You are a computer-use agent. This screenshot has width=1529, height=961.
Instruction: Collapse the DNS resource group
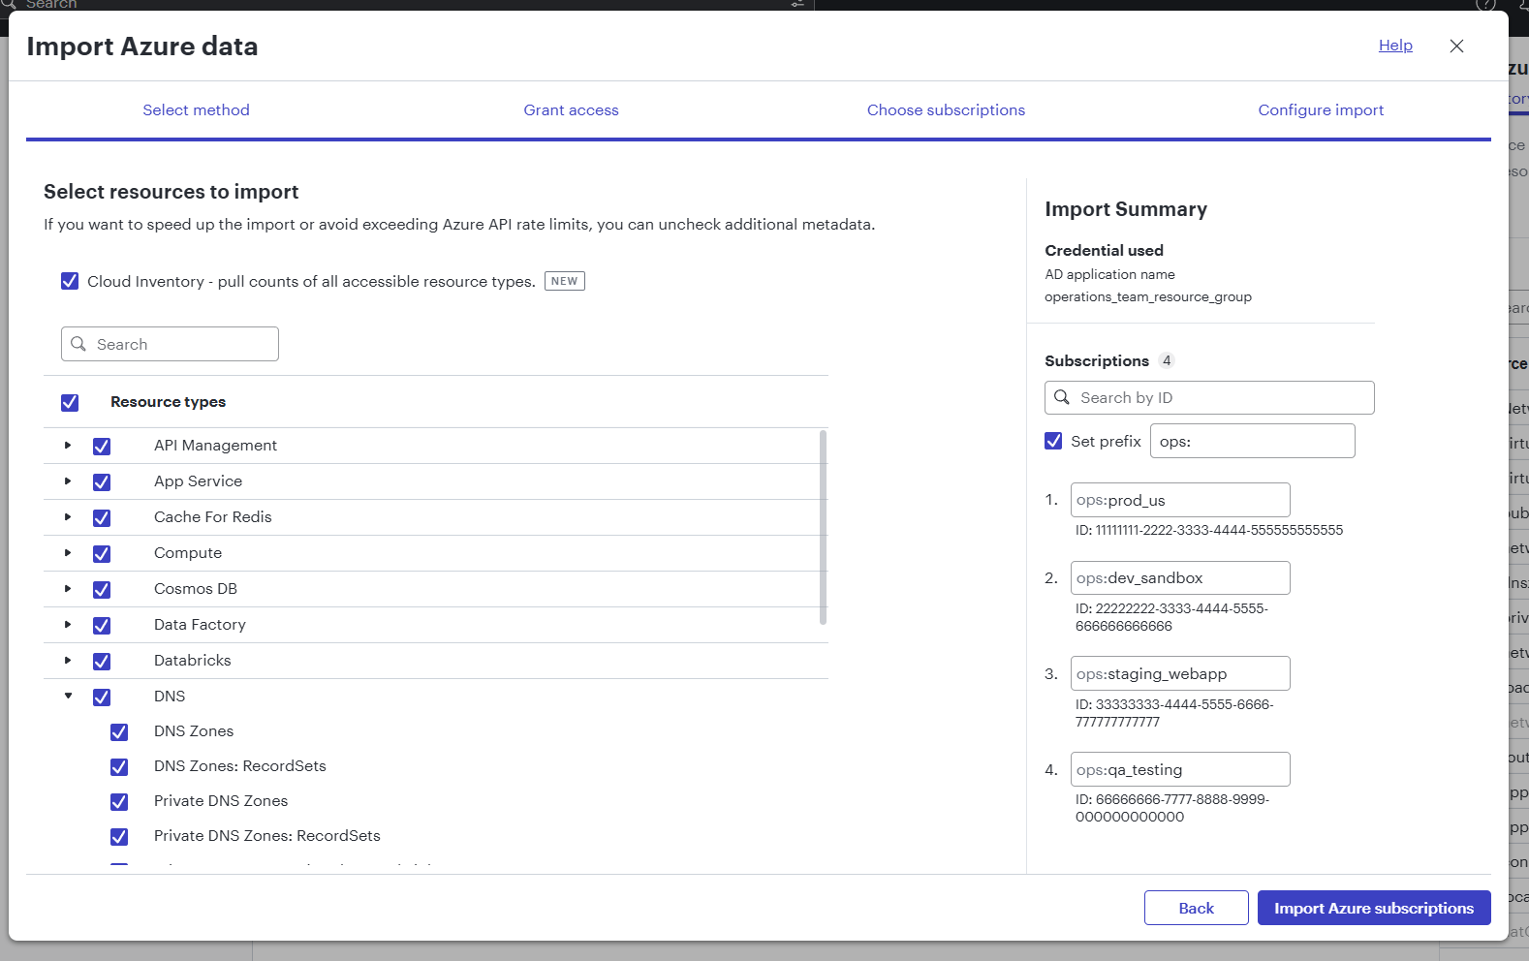(68, 696)
